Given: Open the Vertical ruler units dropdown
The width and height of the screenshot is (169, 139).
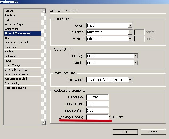Looking at the screenshot, I should [x=109, y=39].
